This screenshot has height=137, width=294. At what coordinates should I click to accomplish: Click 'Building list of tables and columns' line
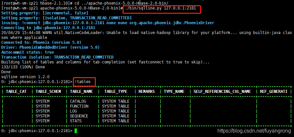(105, 62)
